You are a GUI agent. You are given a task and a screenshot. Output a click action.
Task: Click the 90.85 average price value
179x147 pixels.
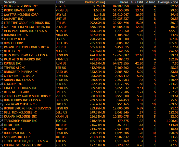click(x=174, y=19)
